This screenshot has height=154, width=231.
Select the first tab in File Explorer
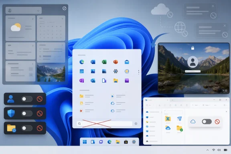click(x=157, y=100)
